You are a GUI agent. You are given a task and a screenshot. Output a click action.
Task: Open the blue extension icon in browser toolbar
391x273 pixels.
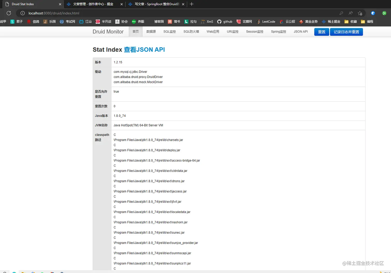(373, 13)
